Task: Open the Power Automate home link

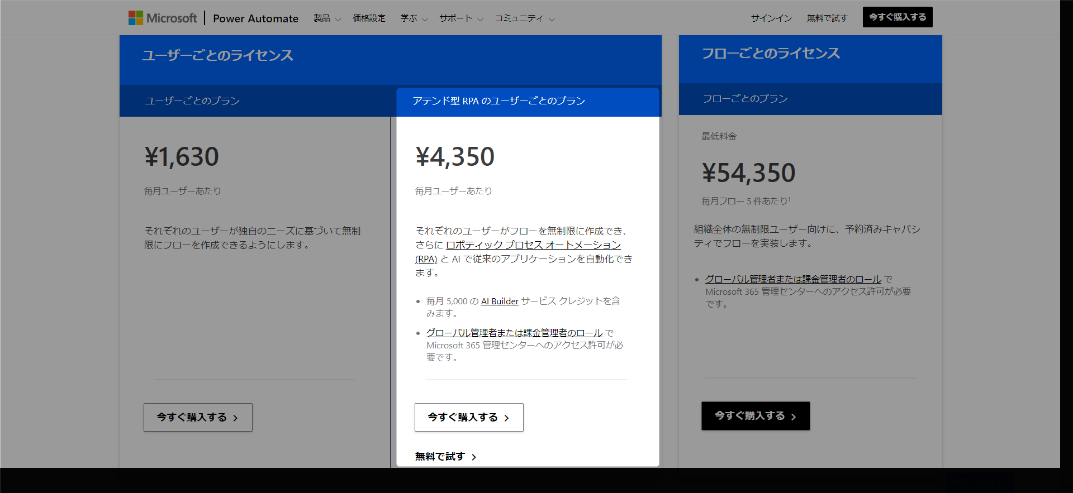Action: point(255,18)
